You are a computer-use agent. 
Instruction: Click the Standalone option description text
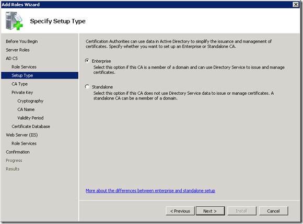coord(183,96)
